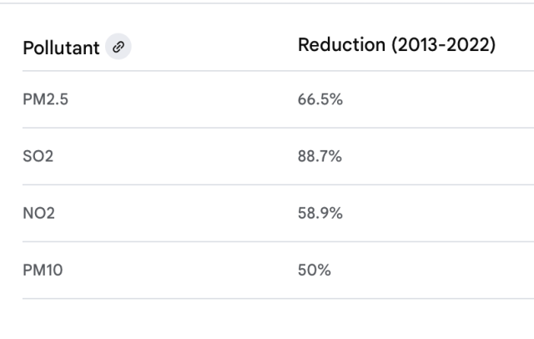Viewport: 534px width, 339px height.
Task: Click the 50% reduction value
Action: click(315, 270)
